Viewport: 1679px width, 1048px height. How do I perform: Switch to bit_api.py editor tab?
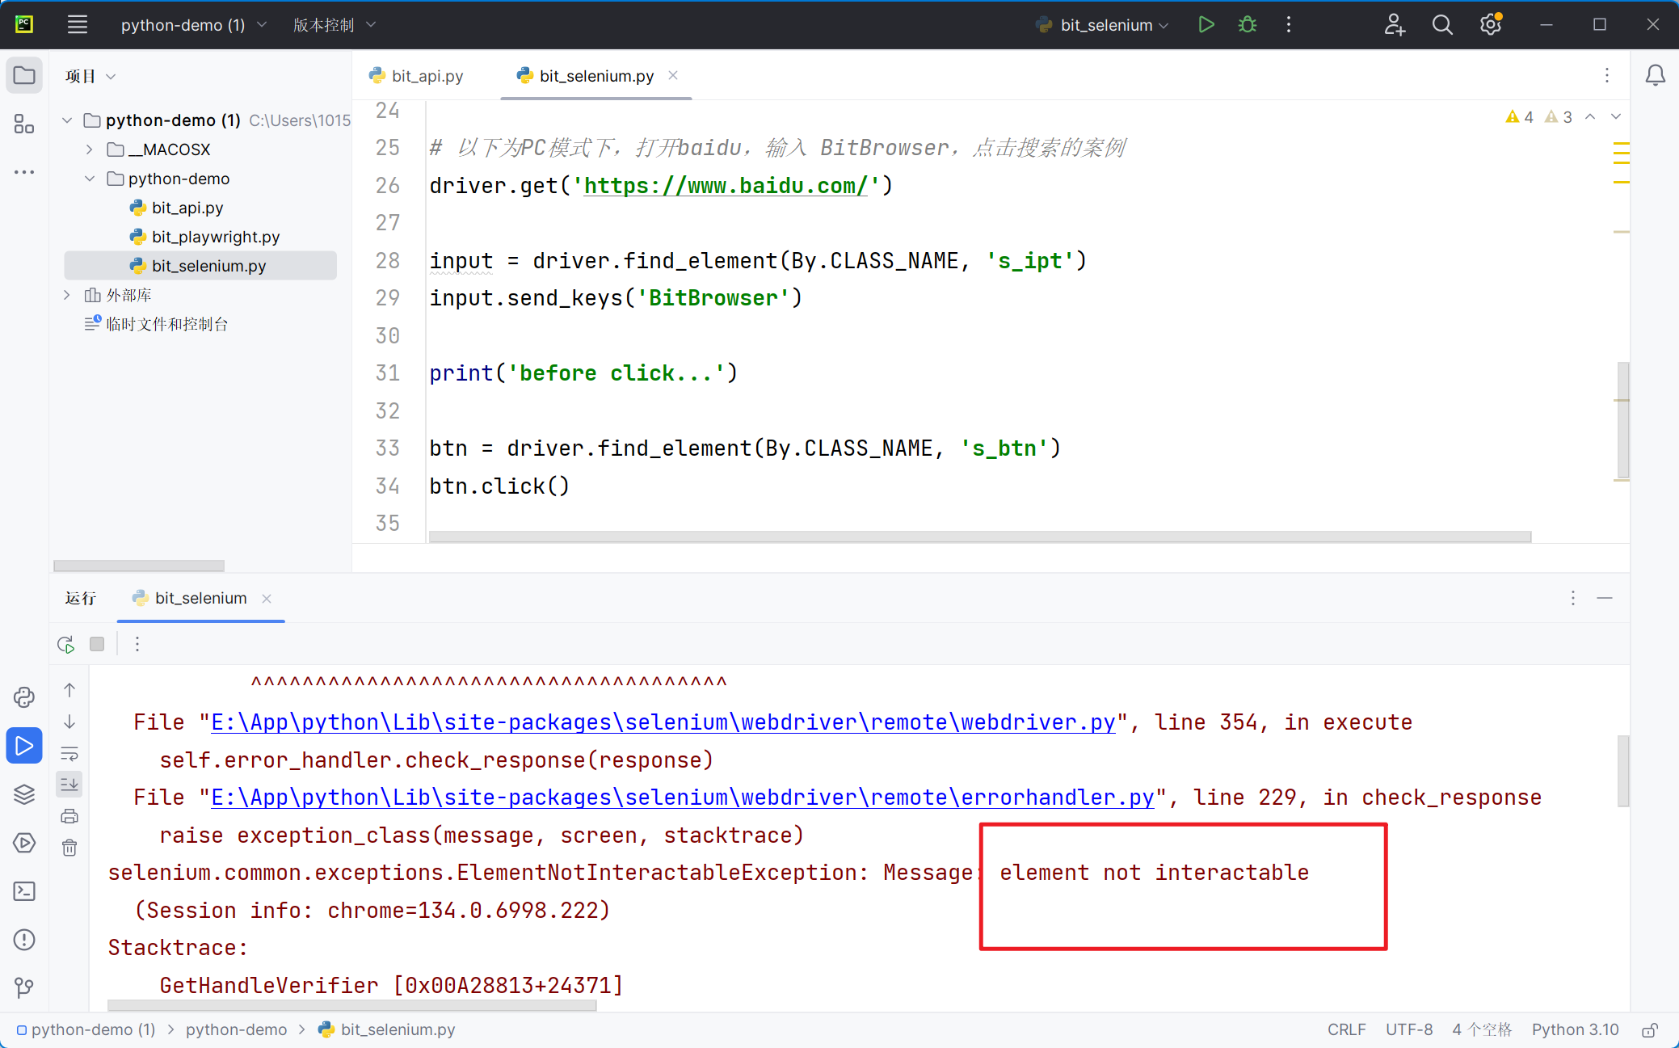point(416,76)
